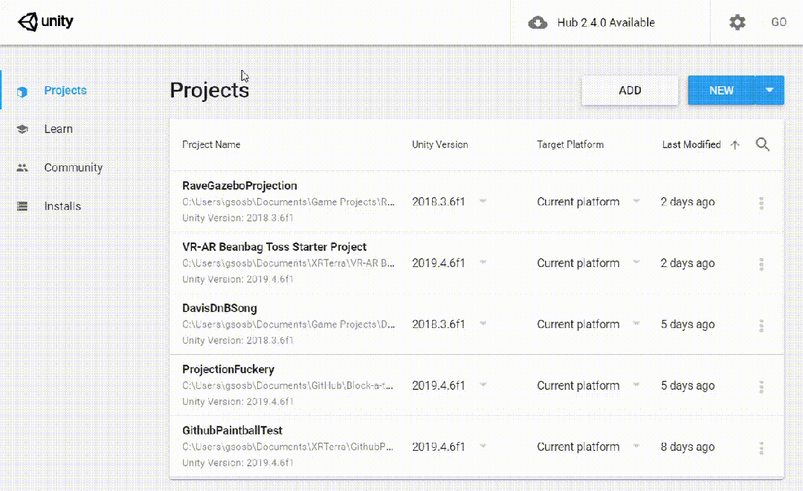Open more options menu for GithubPaintballTest

761,448
